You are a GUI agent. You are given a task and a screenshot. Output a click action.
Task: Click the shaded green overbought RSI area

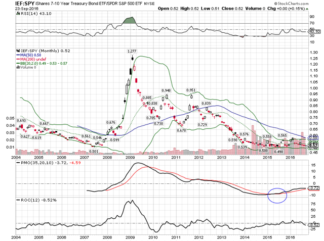tap(130, 21)
